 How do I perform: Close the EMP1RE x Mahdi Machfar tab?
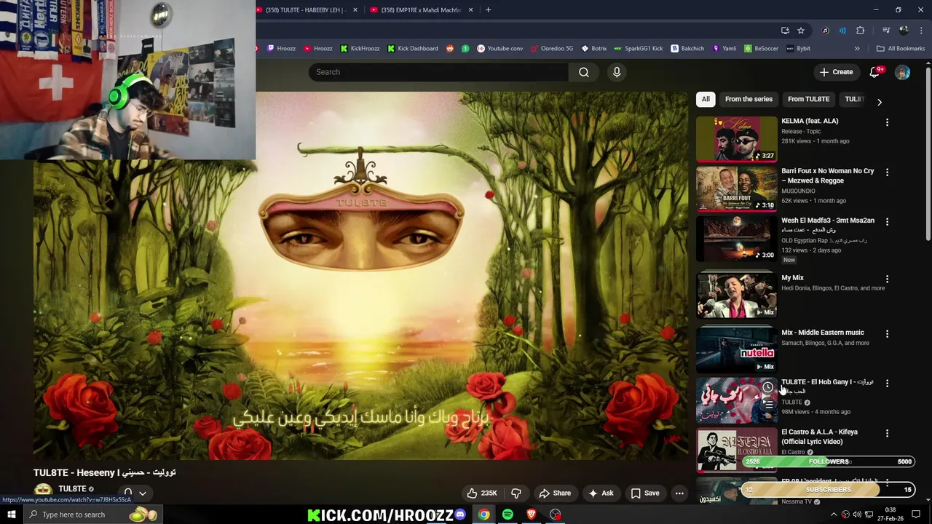tap(471, 9)
